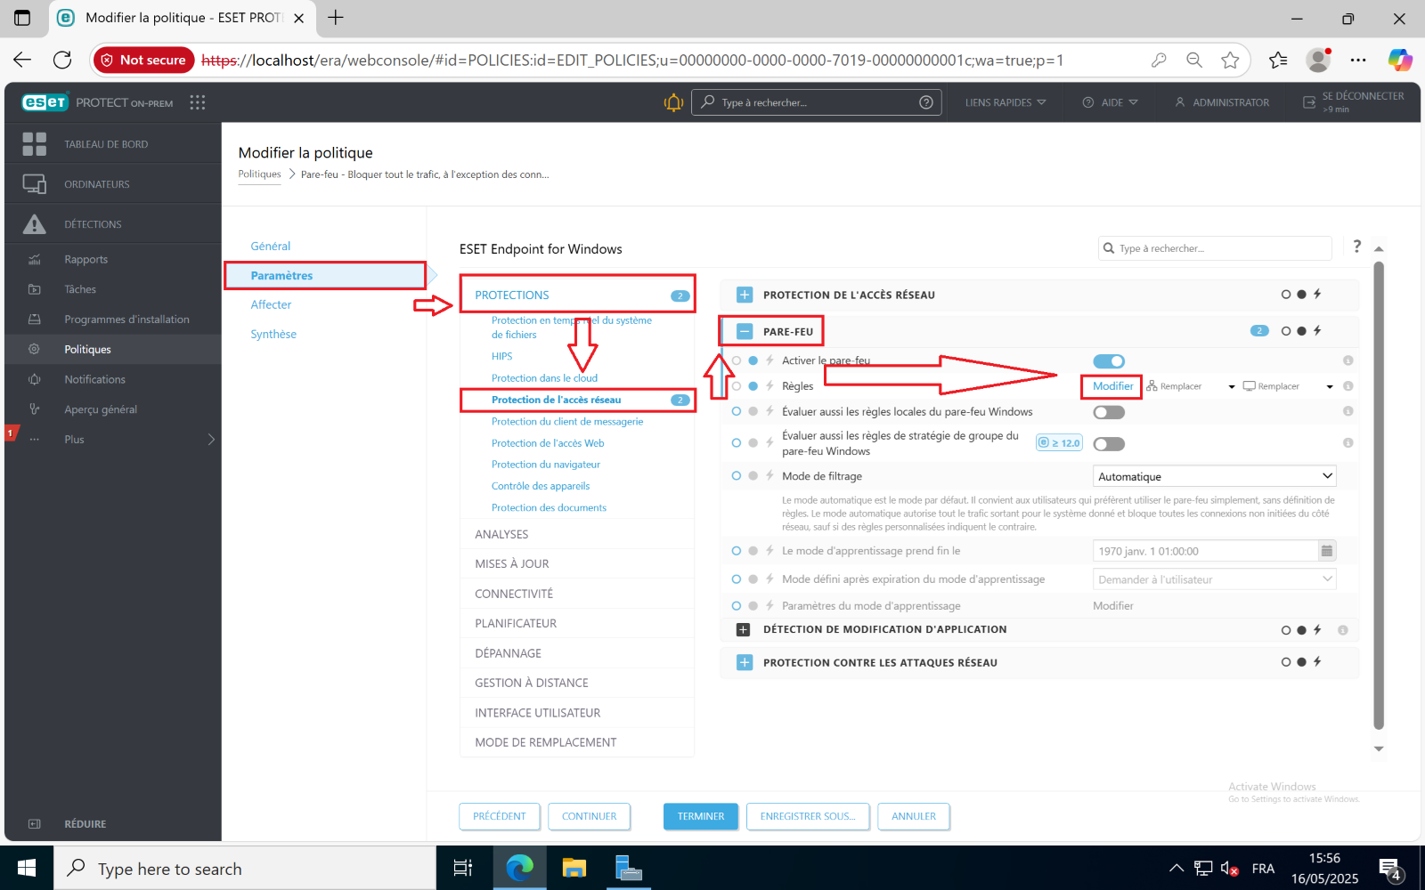
Task: Click the Terminer button
Action: (701, 816)
